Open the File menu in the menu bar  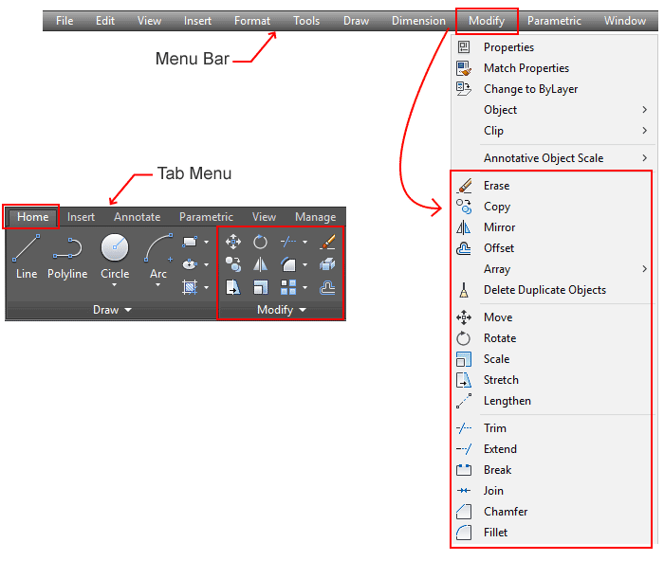click(65, 21)
